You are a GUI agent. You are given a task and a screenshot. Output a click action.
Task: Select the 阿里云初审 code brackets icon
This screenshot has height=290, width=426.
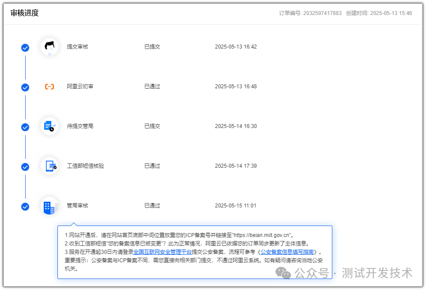(49, 86)
